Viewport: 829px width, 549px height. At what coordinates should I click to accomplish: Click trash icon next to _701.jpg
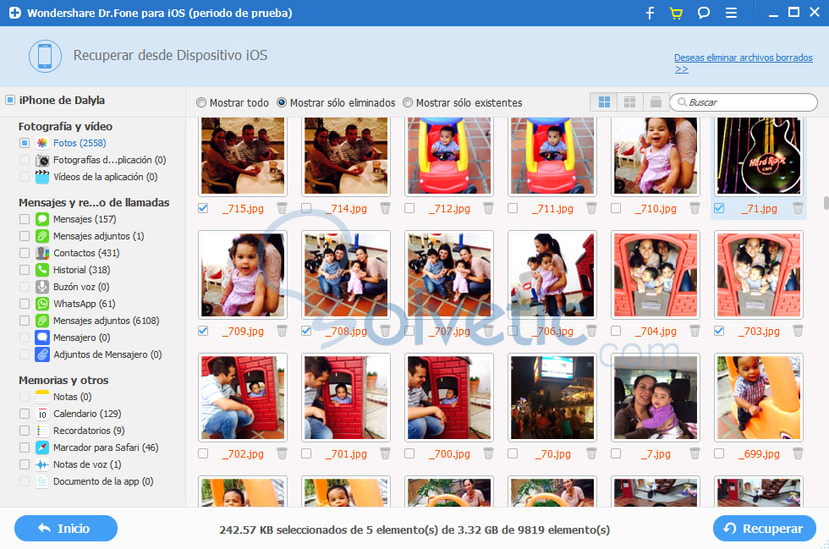385,453
